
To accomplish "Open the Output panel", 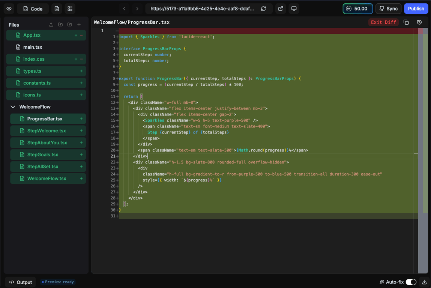I will pos(20,282).
